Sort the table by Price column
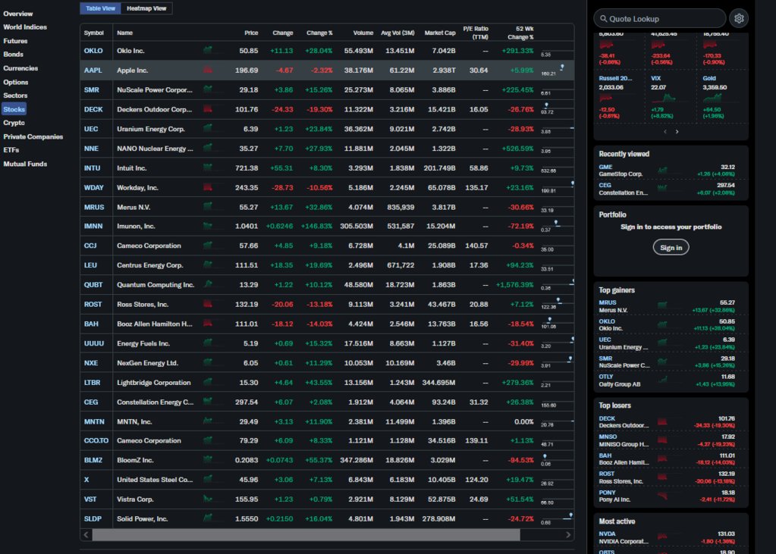Screen dimensions: 776x554 (x=251, y=33)
